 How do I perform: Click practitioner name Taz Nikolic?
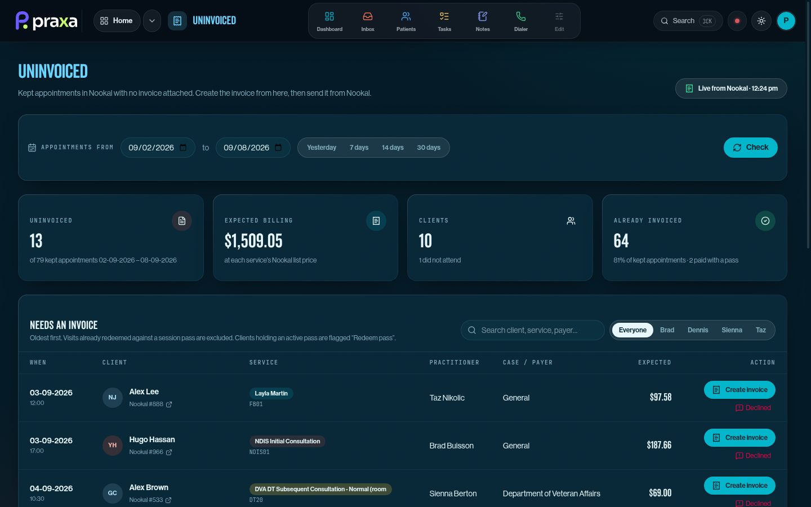coord(447,398)
